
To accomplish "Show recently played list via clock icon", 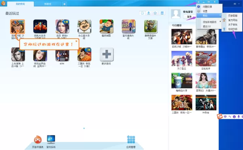I will point(142,13).
